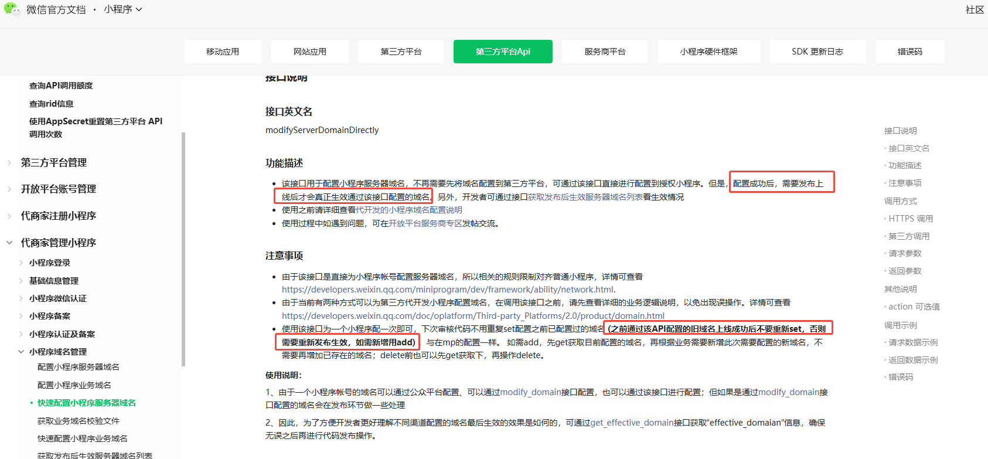Jump to 返回数据示例 in page outline
The height and width of the screenshot is (459, 988).
pyautogui.click(x=913, y=360)
